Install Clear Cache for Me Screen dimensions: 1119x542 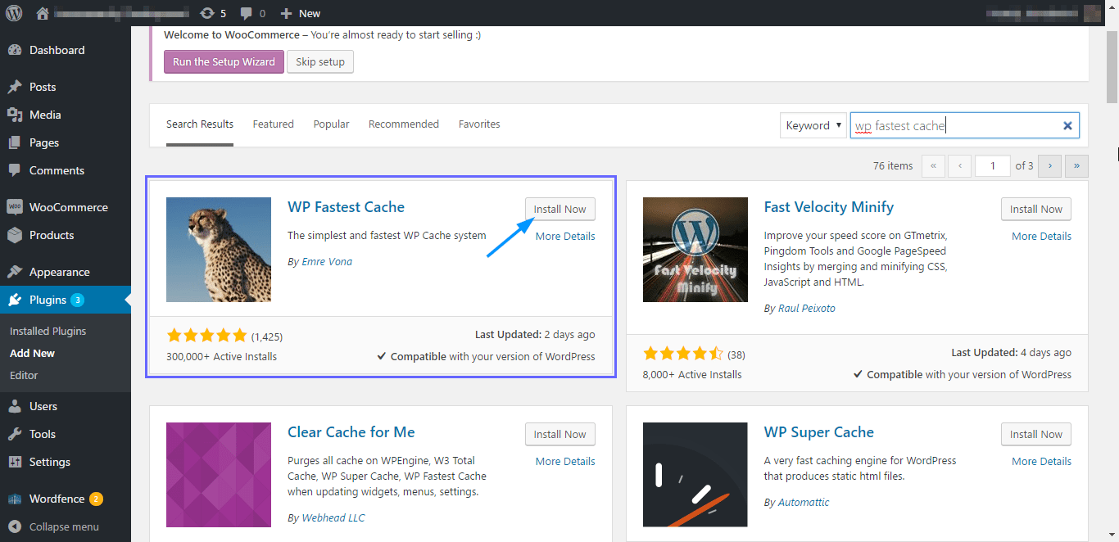560,434
